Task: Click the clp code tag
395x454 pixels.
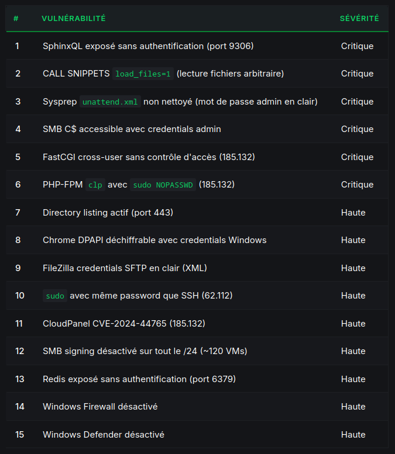Action: tap(95, 185)
